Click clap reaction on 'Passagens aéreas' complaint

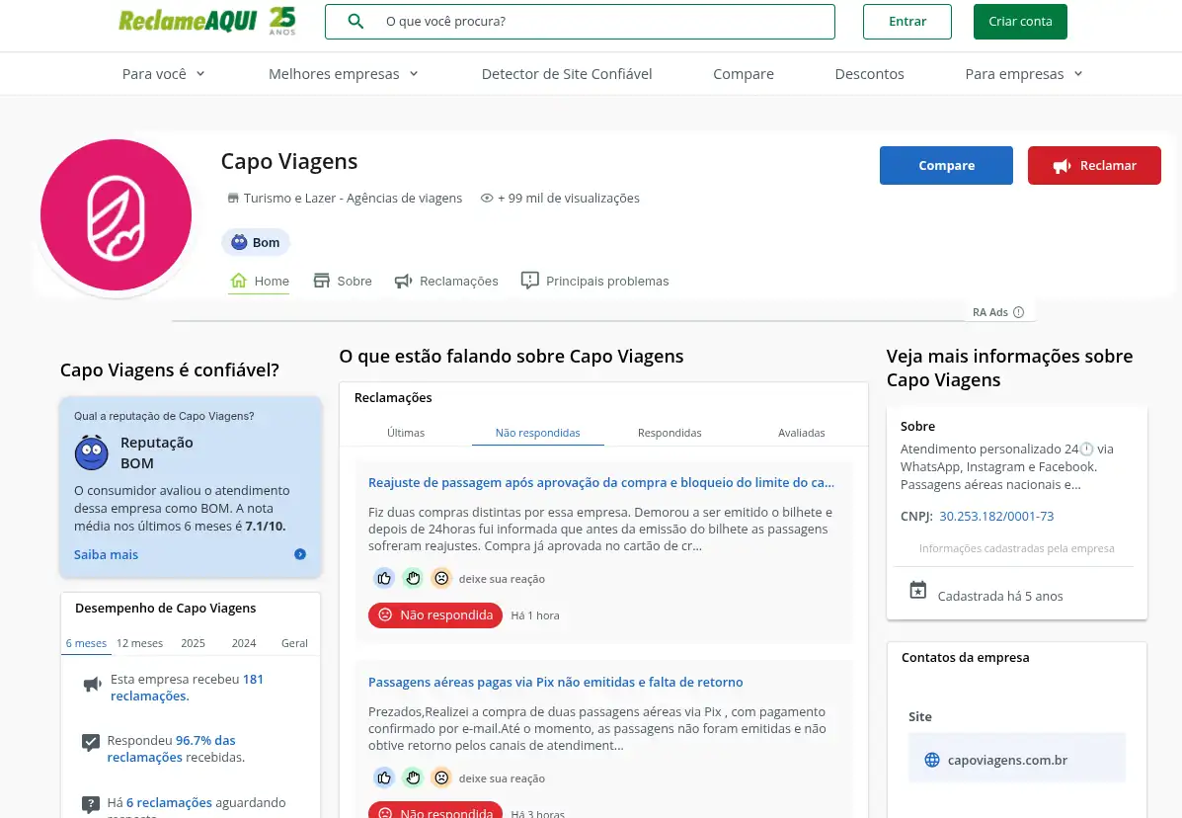pyautogui.click(x=413, y=777)
